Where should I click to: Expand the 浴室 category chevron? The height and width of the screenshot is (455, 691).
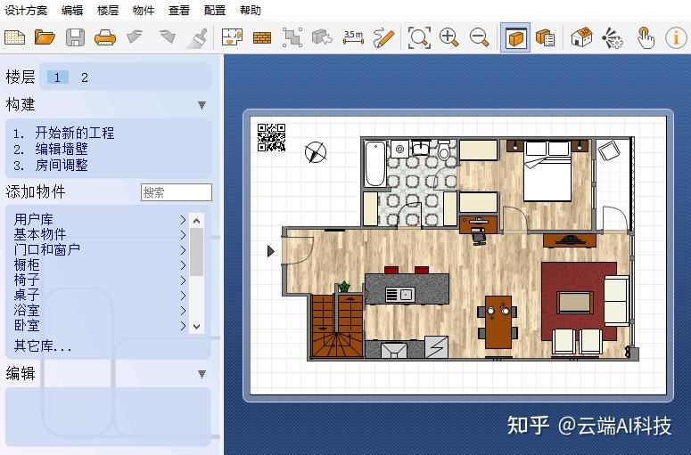tap(183, 311)
